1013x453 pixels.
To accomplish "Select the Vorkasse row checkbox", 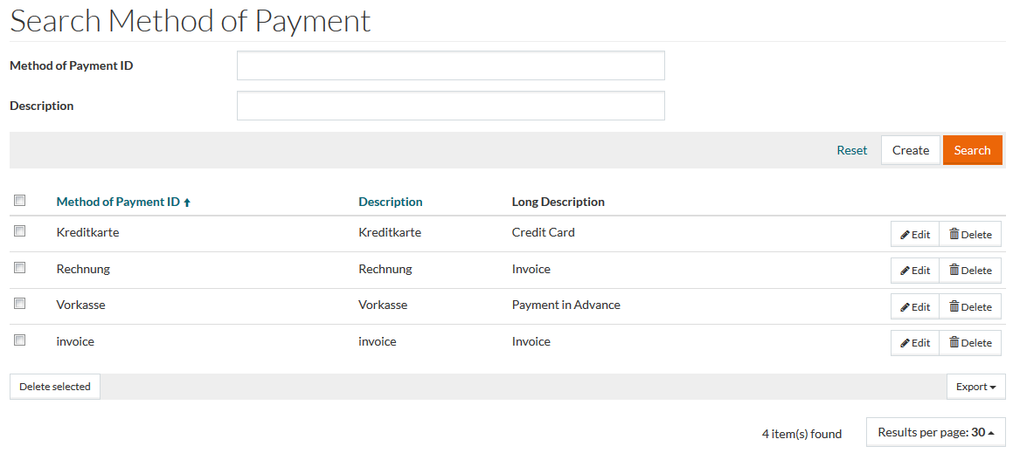I will pyautogui.click(x=19, y=304).
